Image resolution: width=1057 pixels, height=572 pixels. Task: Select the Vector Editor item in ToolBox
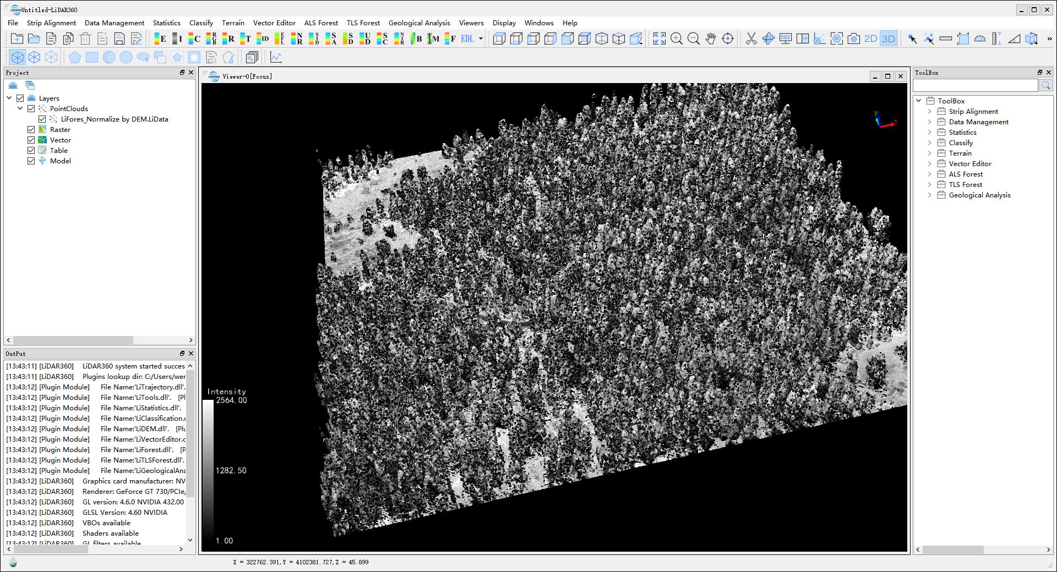tap(970, 164)
